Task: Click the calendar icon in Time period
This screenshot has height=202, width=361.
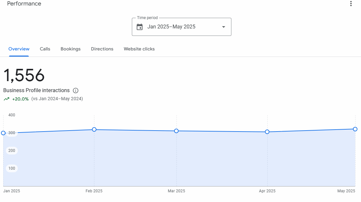Action: point(140,27)
